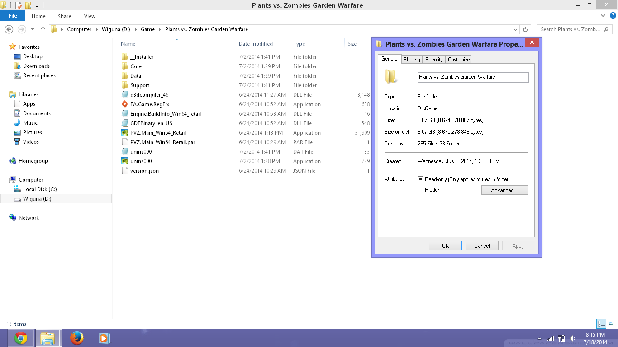Click OK in the Properties dialog
The image size is (618, 347).
pyautogui.click(x=445, y=246)
